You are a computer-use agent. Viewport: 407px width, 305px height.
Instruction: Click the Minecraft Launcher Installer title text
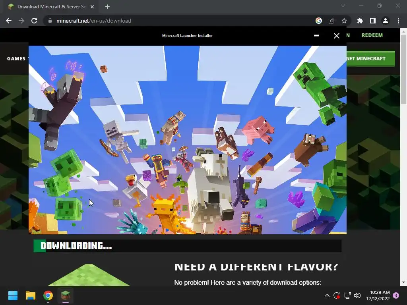(x=188, y=35)
